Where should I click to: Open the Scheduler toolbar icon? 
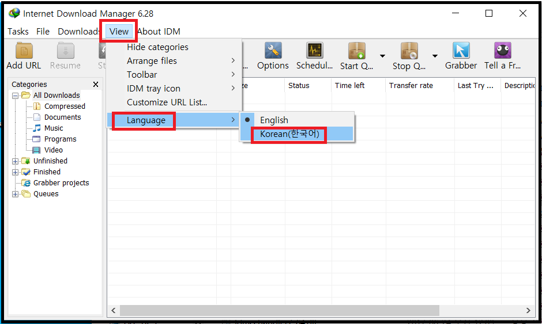click(315, 51)
